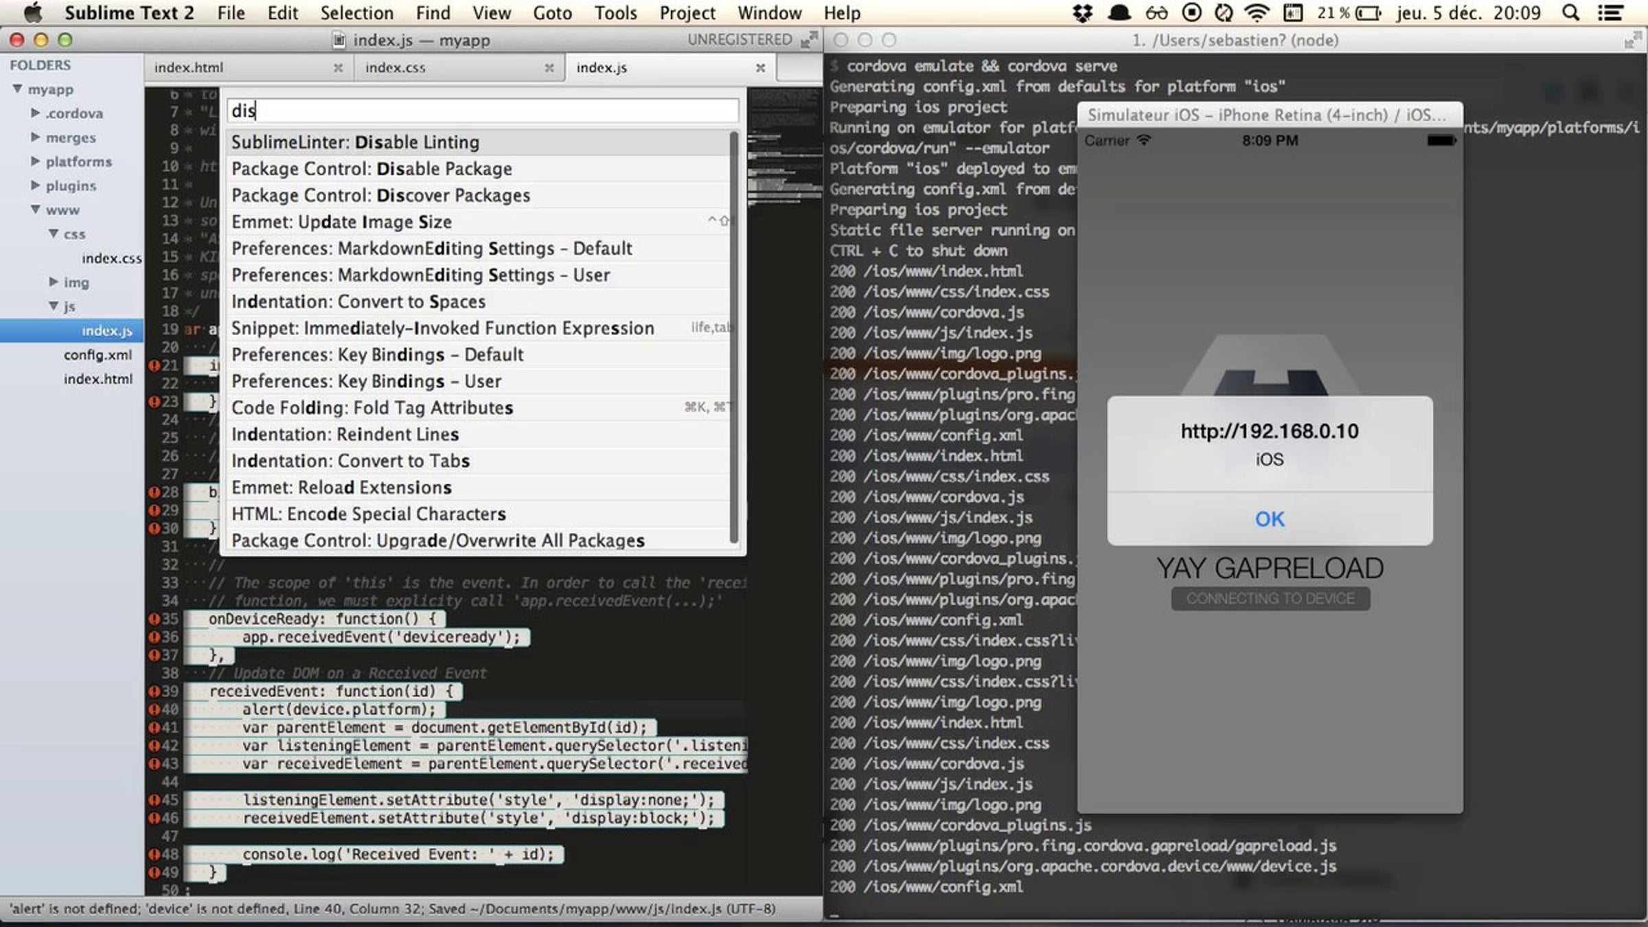Image resolution: width=1648 pixels, height=927 pixels.
Task: Open the Tools menu
Action: (x=615, y=12)
